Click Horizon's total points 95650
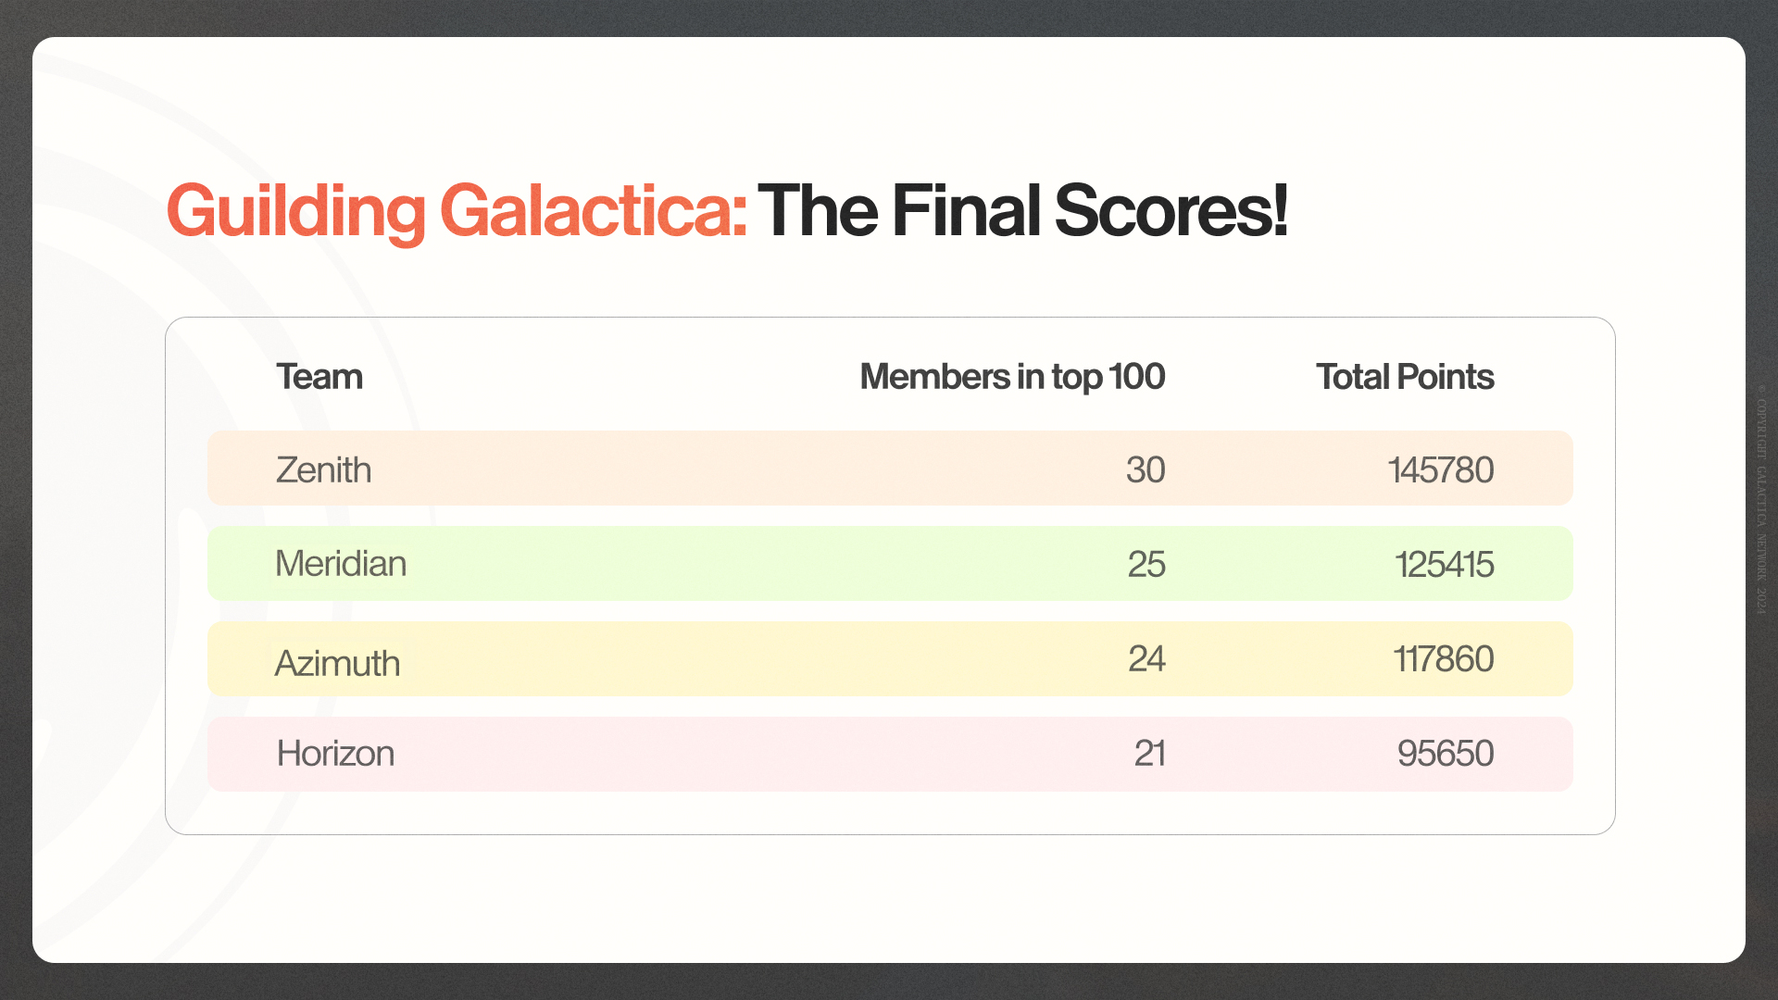 (x=1446, y=753)
